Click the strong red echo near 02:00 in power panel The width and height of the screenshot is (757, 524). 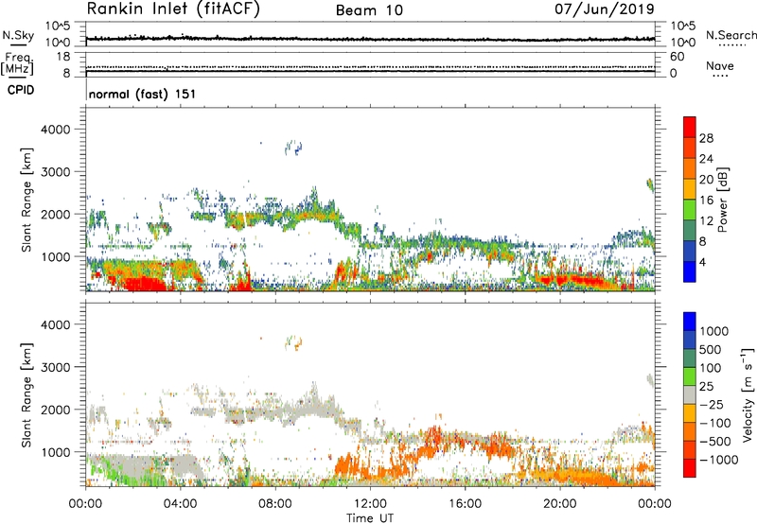143,283
